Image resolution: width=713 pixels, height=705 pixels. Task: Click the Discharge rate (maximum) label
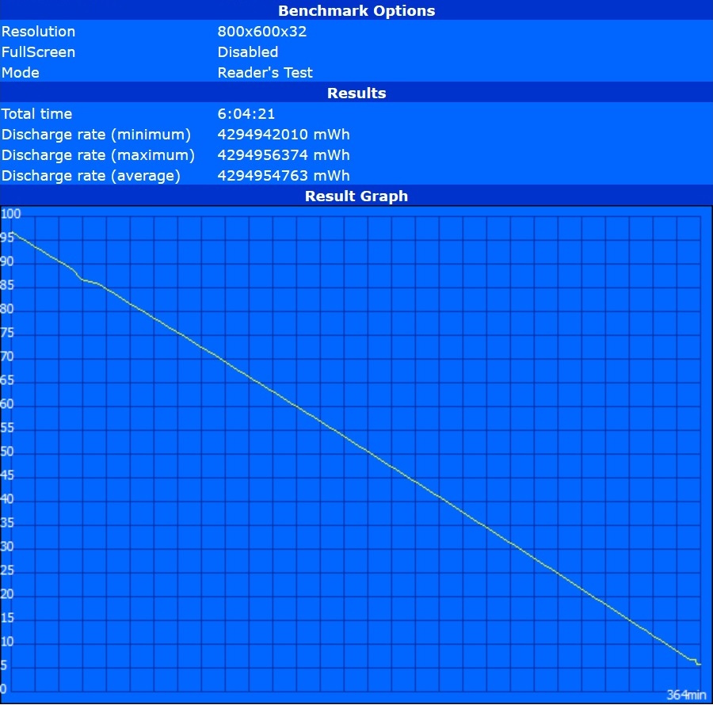click(97, 155)
